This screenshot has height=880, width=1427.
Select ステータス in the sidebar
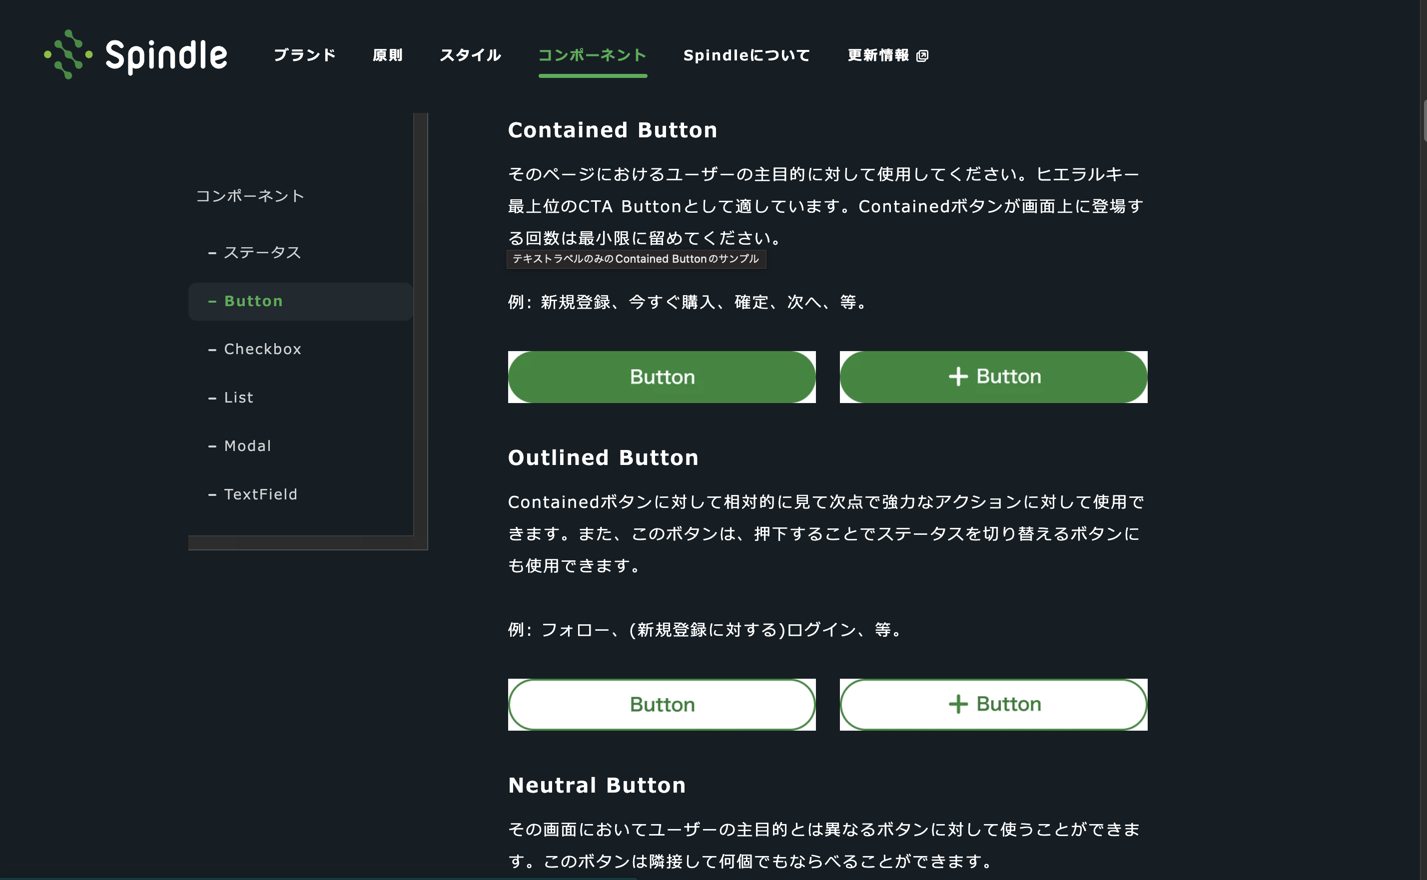[x=262, y=253]
